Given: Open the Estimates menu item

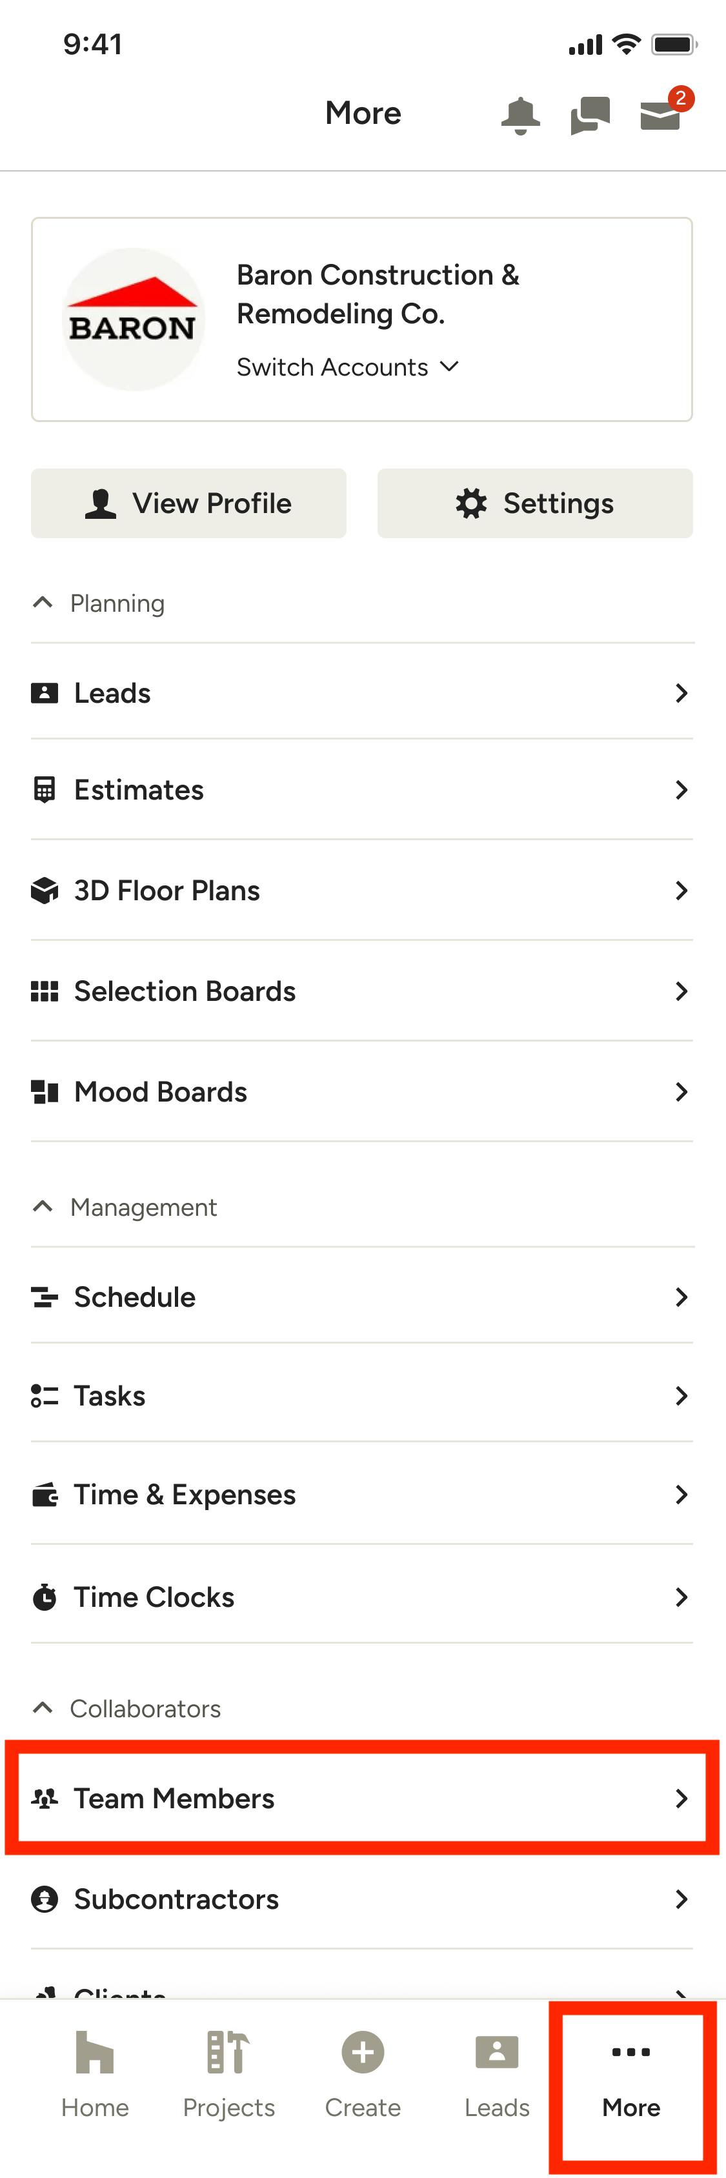Looking at the screenshot, I should tap(362, 790).
